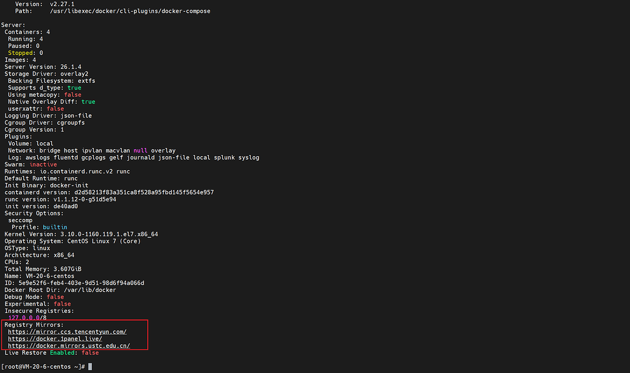Open the docker.1panel.live mirror URL
Viewport: 630px width, 373px height.
click(x=55, y=339)
